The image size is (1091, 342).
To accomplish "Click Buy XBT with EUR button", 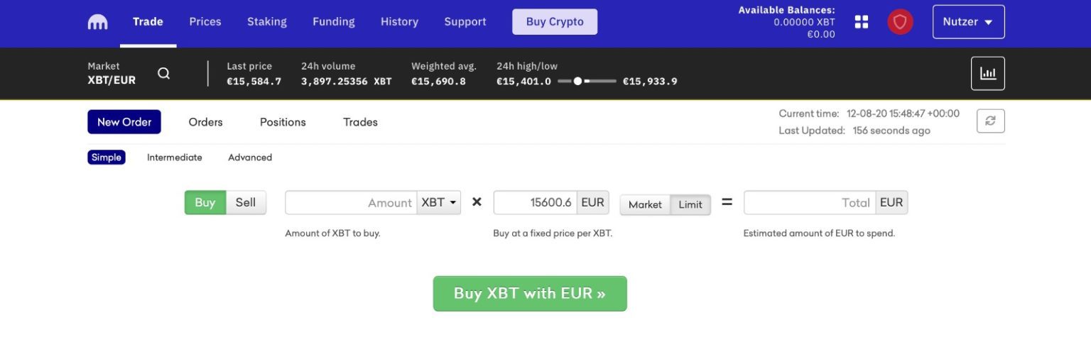I will tap(530, 294).
